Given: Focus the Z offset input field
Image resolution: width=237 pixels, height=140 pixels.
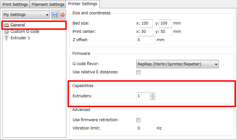Looking at the screenshot, I should [146, 40].
